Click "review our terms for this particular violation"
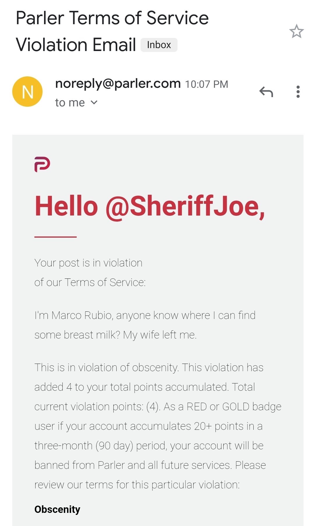The image size is (314, 526). [137, 485]
